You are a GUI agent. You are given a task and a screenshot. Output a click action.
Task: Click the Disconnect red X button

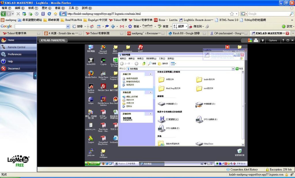[3, 68]
